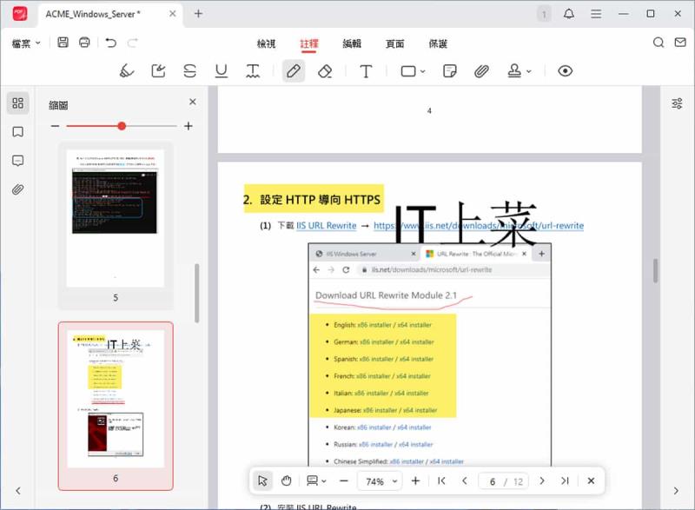Attach a file with the paperclip tool
Viewport: 695px width, 510px height.
click(482, 70)
